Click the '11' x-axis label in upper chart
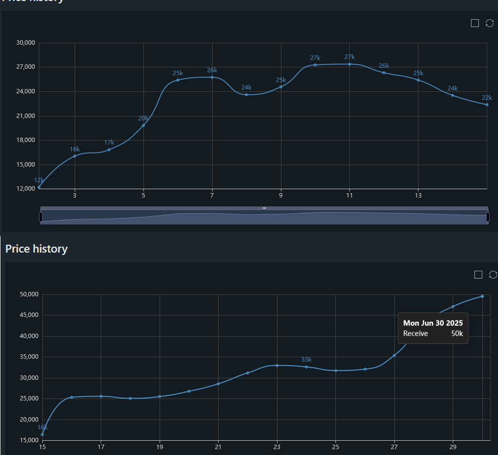 coord(349,196)
